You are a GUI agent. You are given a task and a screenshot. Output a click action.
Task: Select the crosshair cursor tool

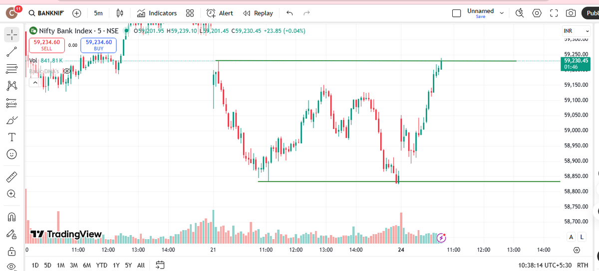[12, 35]
